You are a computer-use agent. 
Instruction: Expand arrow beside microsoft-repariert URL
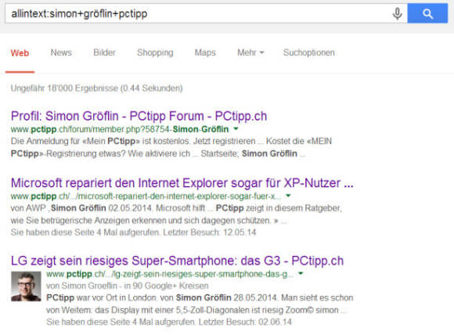[288, 196]
